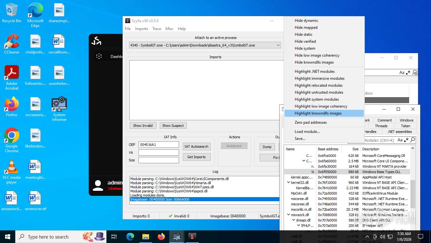Viewport: 431px width, 243px height.
Task: Select the soonhistor image file icon
Action: tap(59, 76)
